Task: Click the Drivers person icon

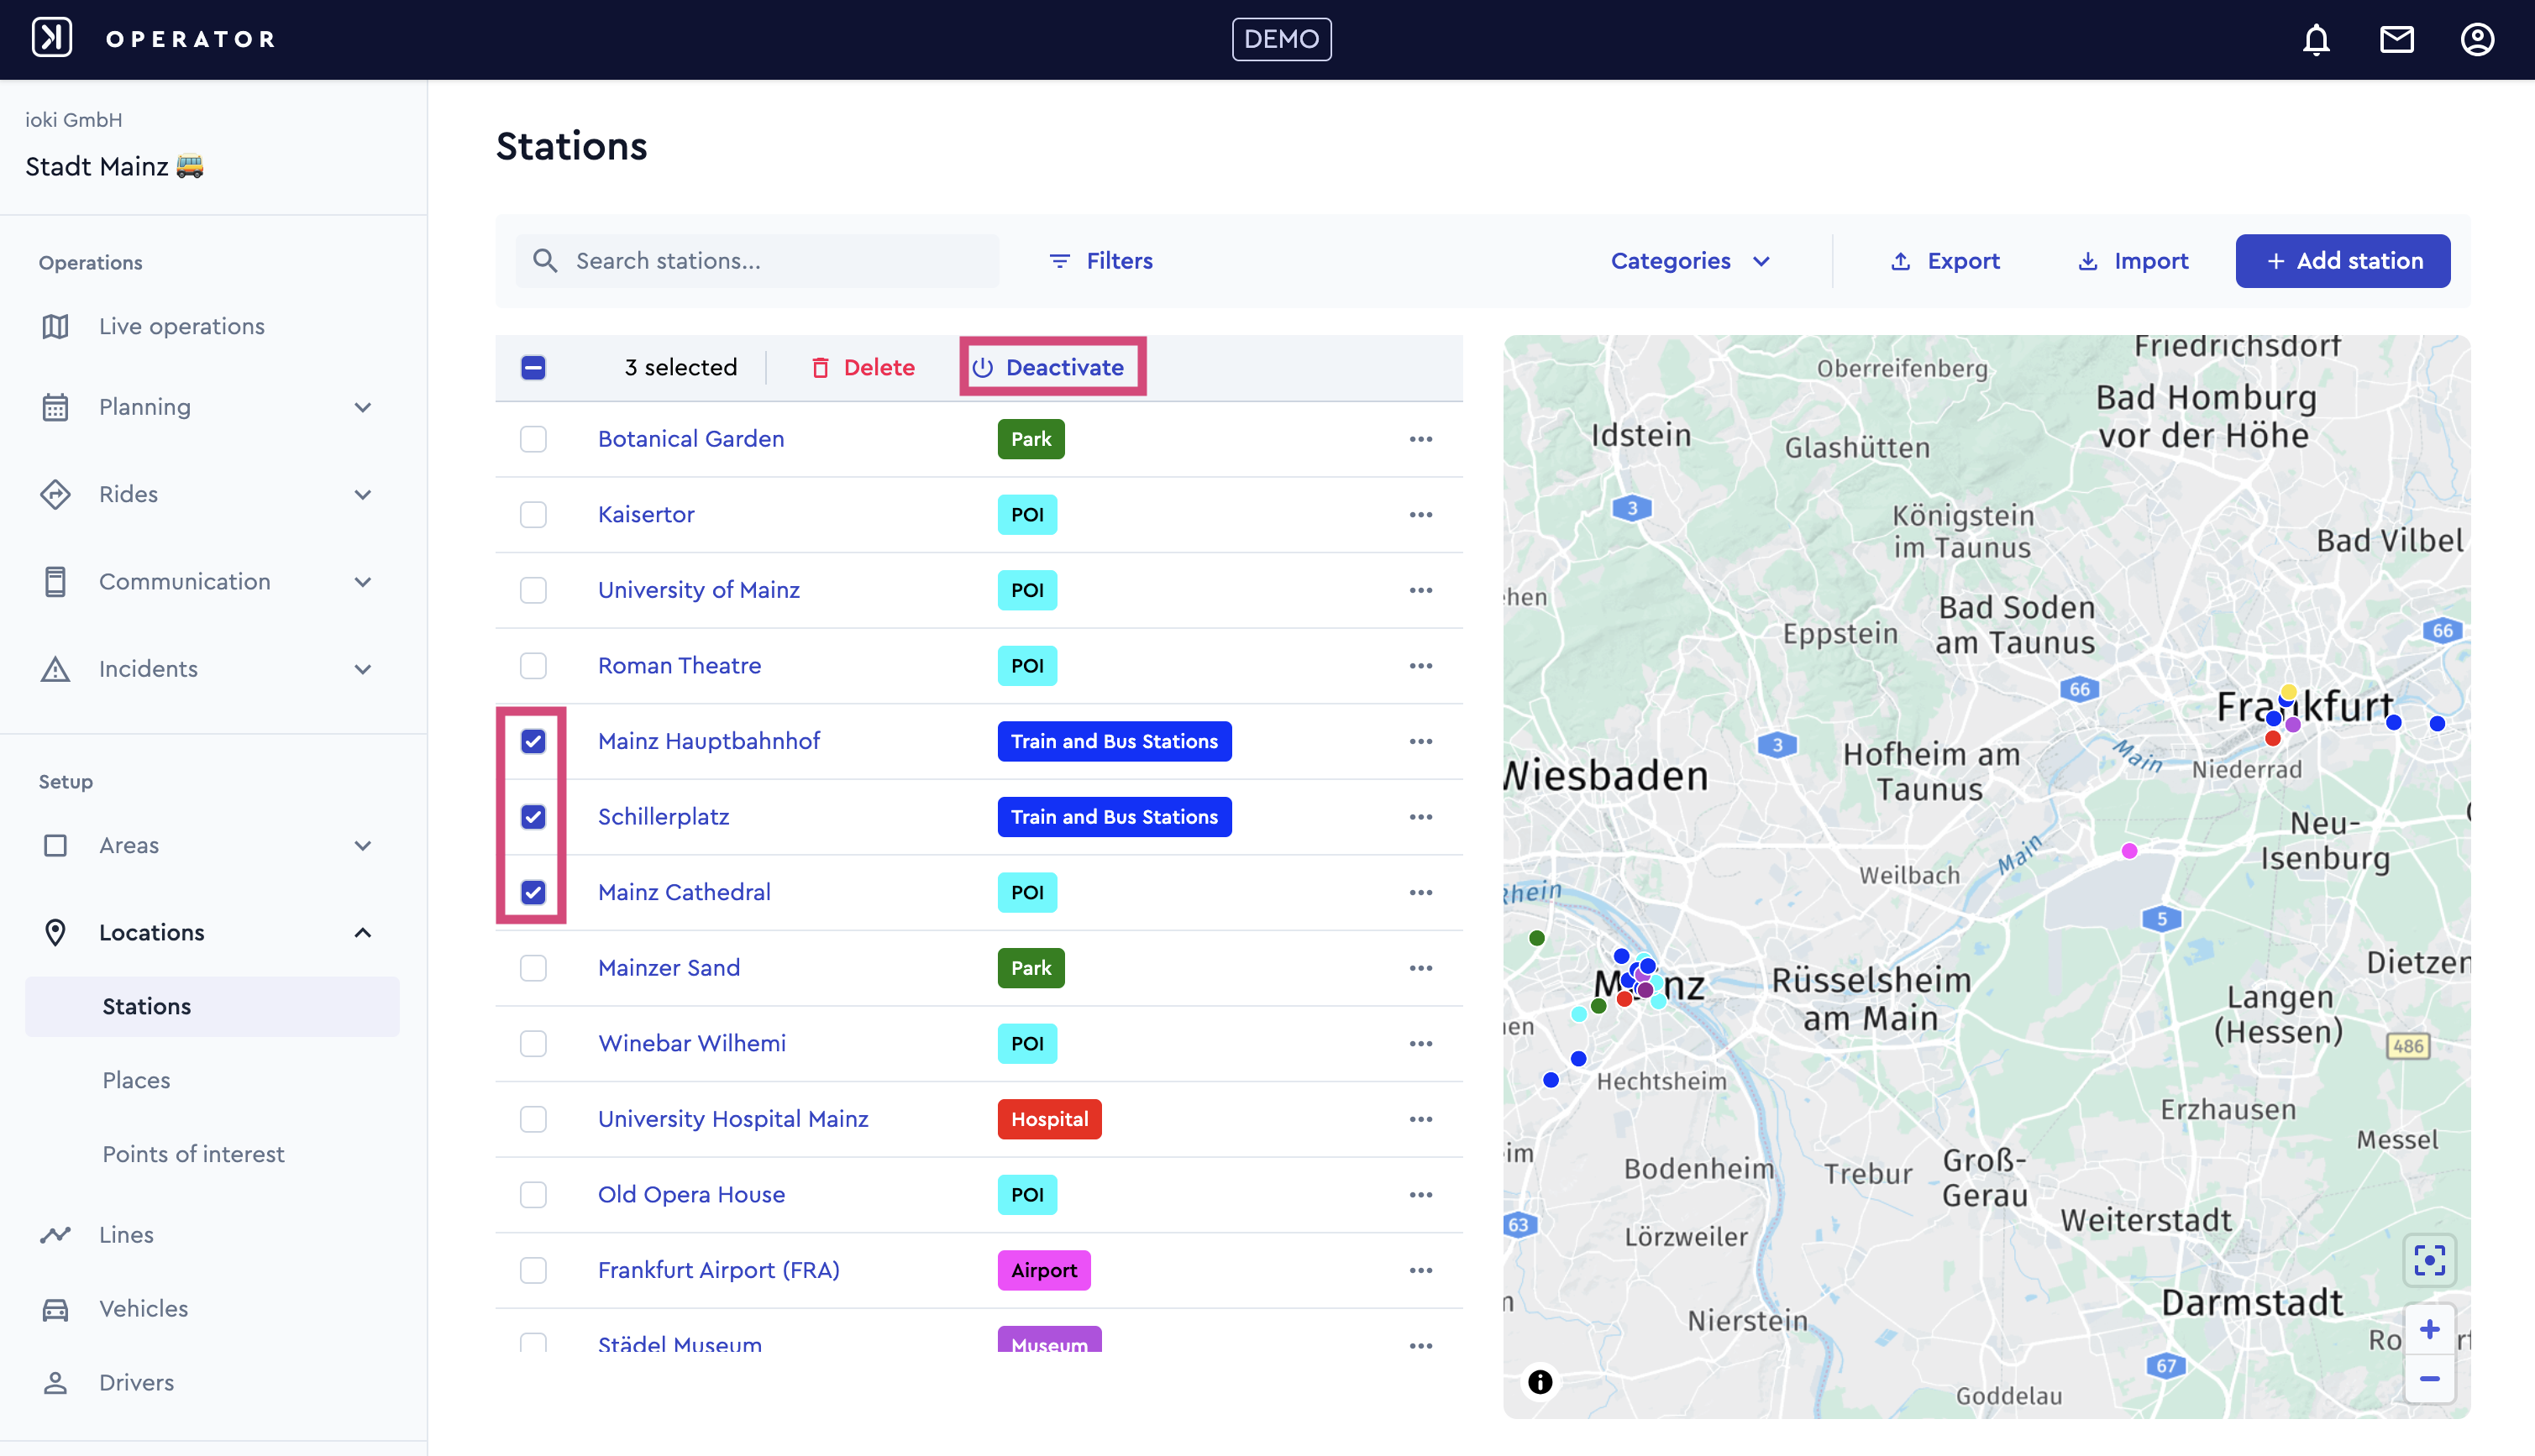Action: tap(56, 1383)
